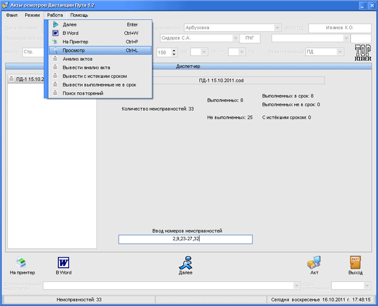Click icon beside Вывести выполненные не в срок

(x=55, y=84)
